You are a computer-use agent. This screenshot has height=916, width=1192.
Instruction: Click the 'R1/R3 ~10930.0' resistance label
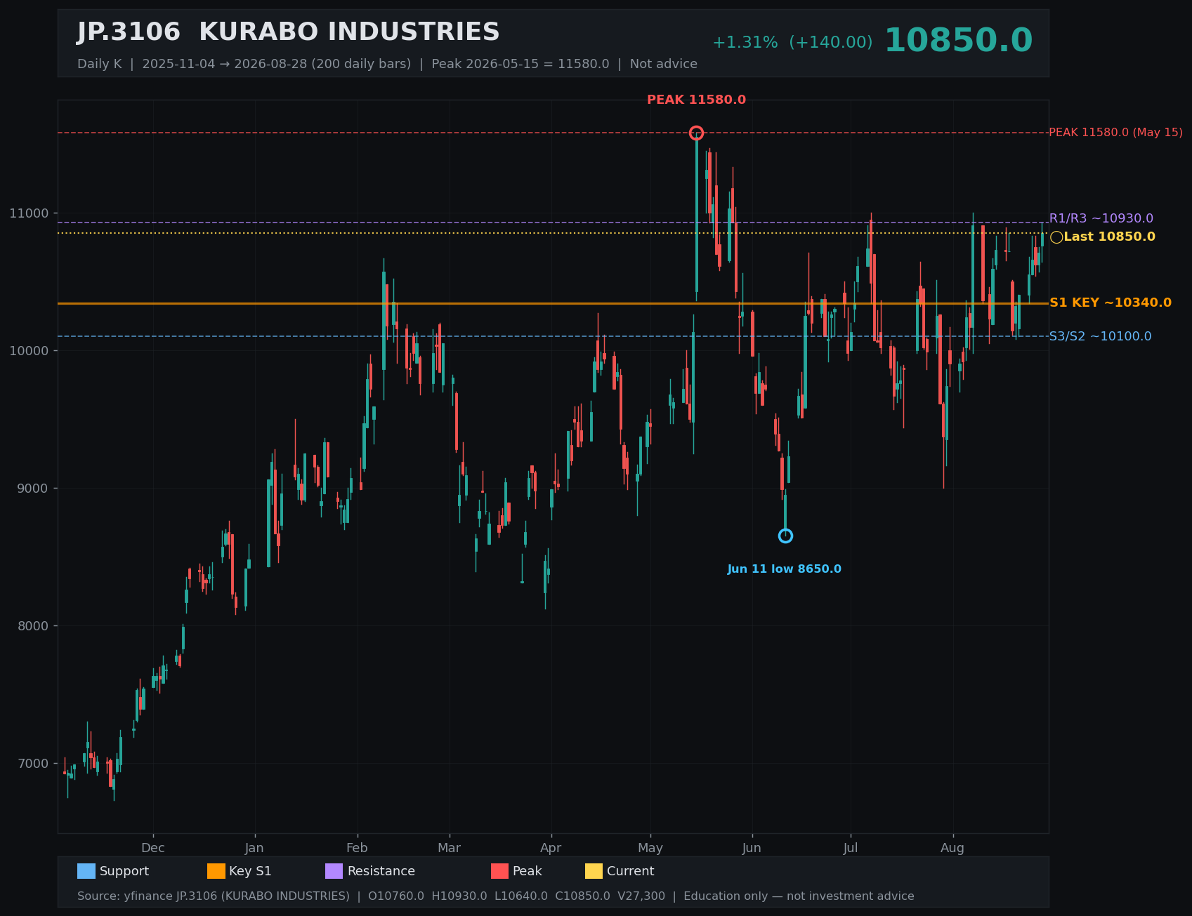1101,219
